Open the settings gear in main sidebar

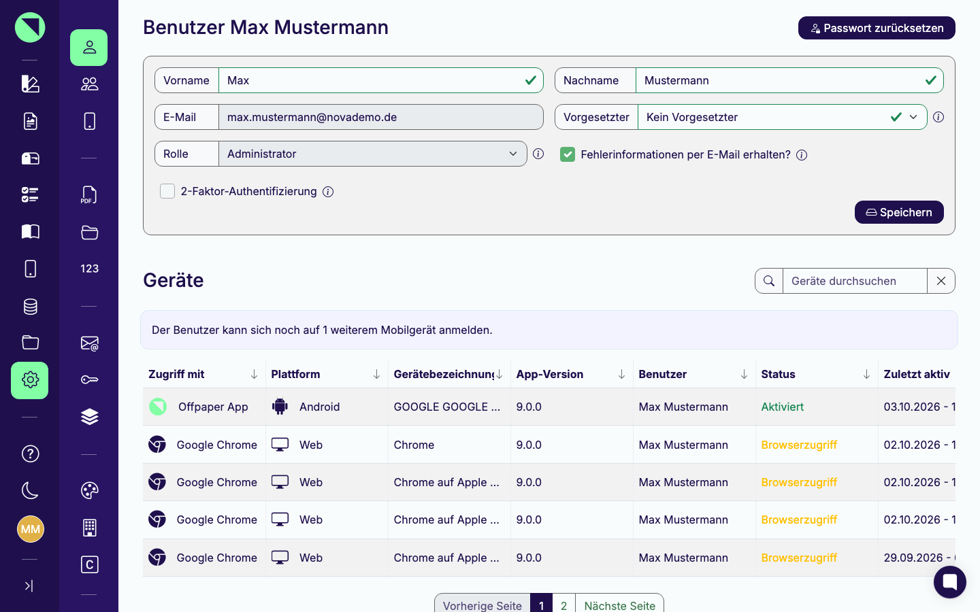click(30, 380)
